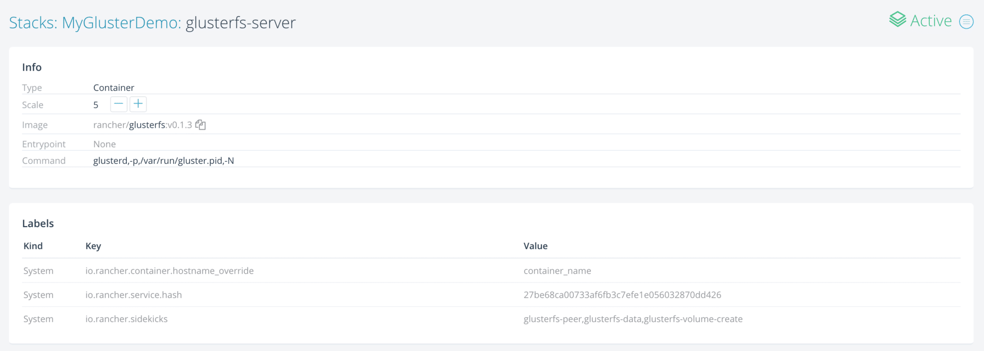Select the rancher/glusterfs:v0.1.3 image text
Image resolution: width=984 pixels, height=351 pixels.
[142, 125]
